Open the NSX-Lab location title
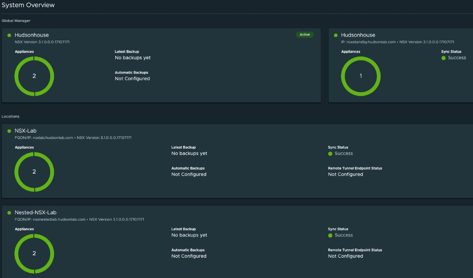Viewport: 473px width, 278px height. point(26,131)
